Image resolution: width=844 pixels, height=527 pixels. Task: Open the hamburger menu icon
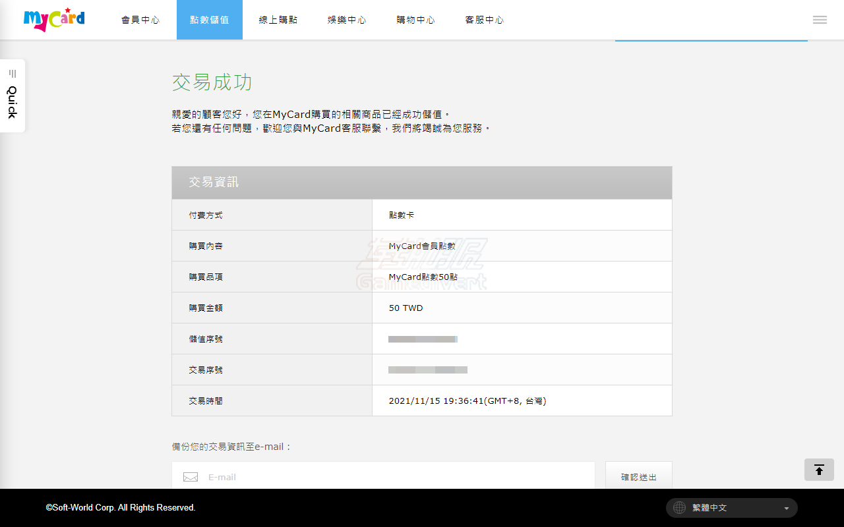pyautogui.click(x=820, y=20)
